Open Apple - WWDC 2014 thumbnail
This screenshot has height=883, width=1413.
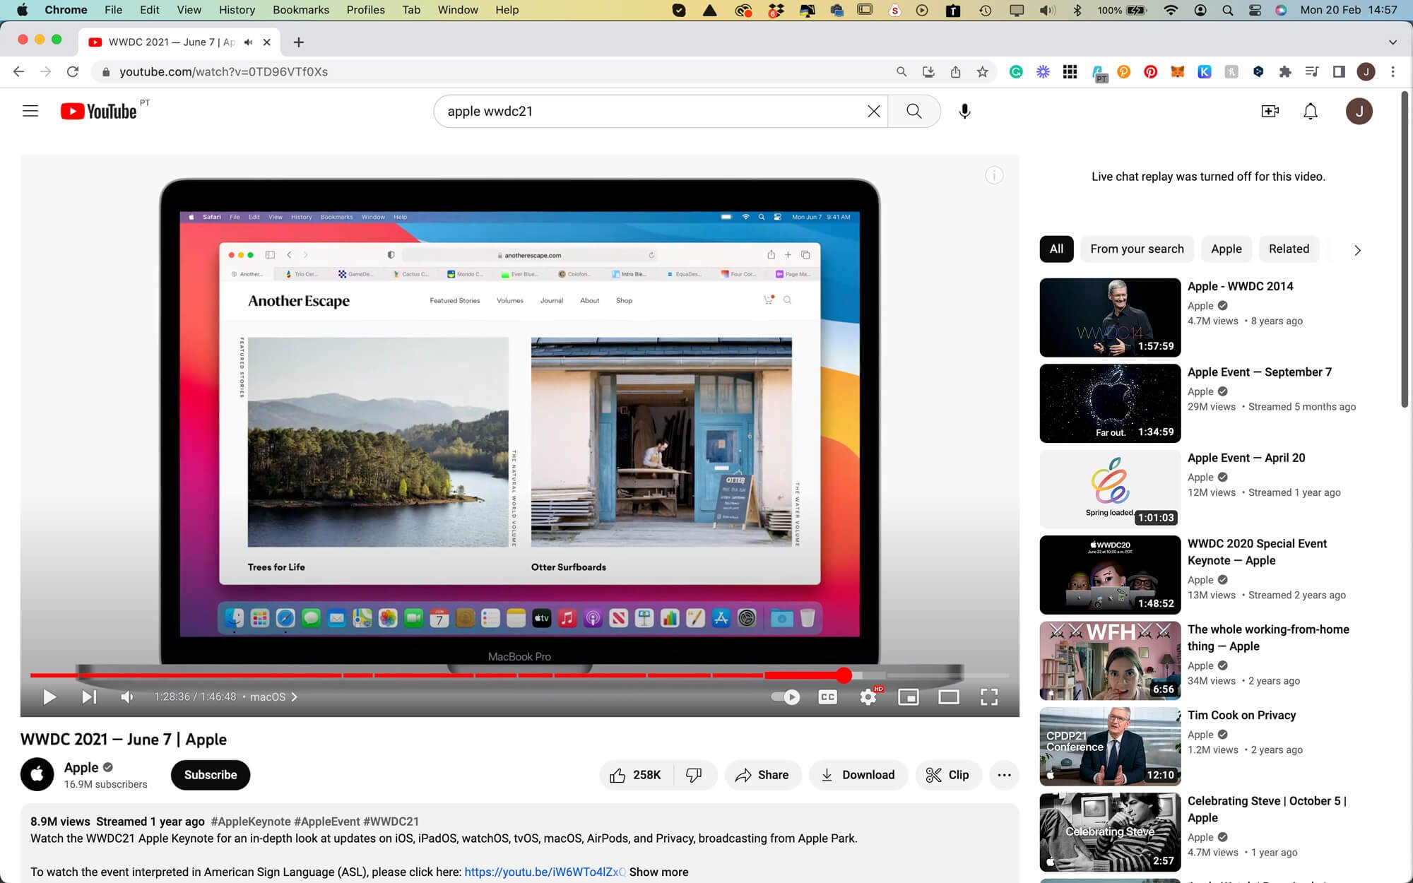pyautogui.click(x=1110, y=317)
